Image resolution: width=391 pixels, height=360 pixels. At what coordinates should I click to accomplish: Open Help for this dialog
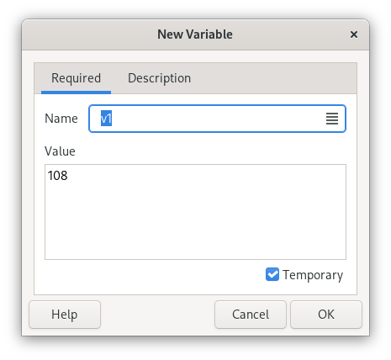(65, 315)
